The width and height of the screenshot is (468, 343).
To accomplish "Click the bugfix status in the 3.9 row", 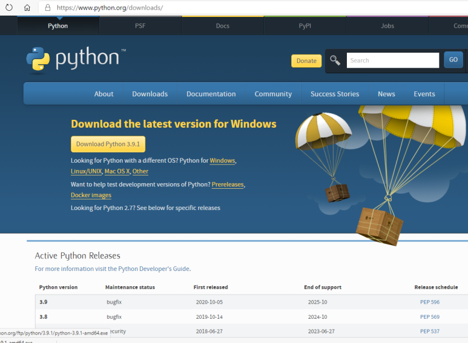I will (x=114, y=302).
